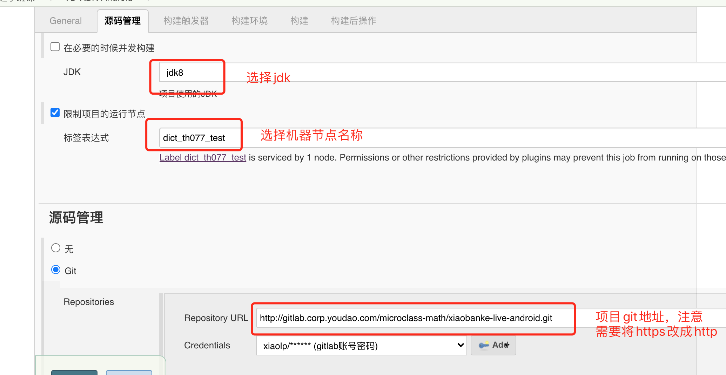The height and width of the screenshot is (375, 726).
Task: Uncheck 限制项目的运行节点 option
Action: pyautogui.click(x=55, y=112)
